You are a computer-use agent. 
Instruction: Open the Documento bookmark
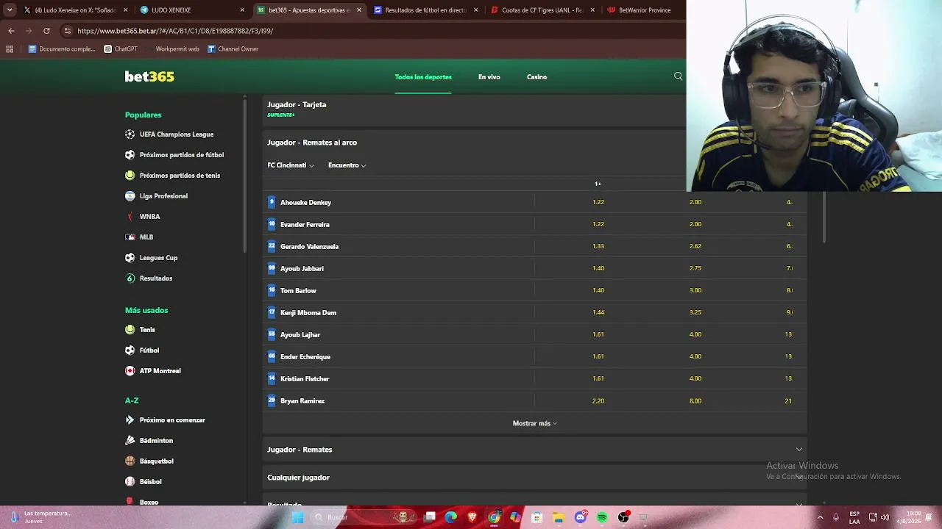pos(62,49)
